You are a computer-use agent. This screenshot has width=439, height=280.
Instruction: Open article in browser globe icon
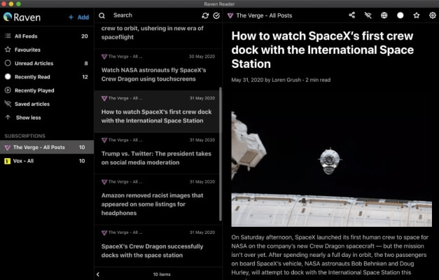pos(384,15)
